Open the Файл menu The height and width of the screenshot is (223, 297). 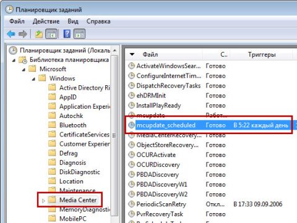tap(17, 21)
